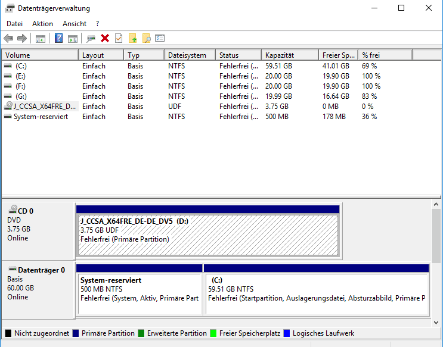Select the (C:) volume name in list

pos(21,66)
